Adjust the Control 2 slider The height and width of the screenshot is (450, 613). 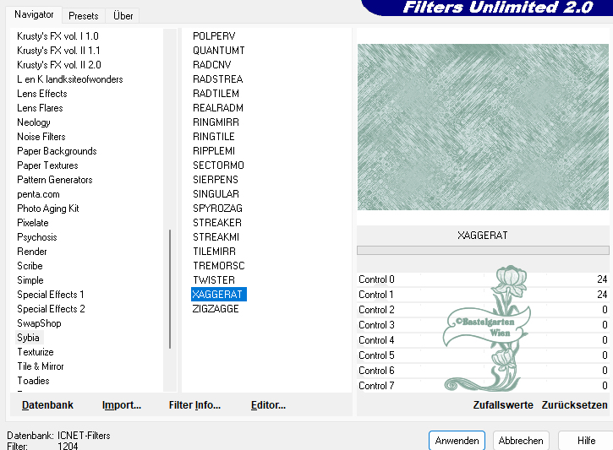(x=483, y=310)
